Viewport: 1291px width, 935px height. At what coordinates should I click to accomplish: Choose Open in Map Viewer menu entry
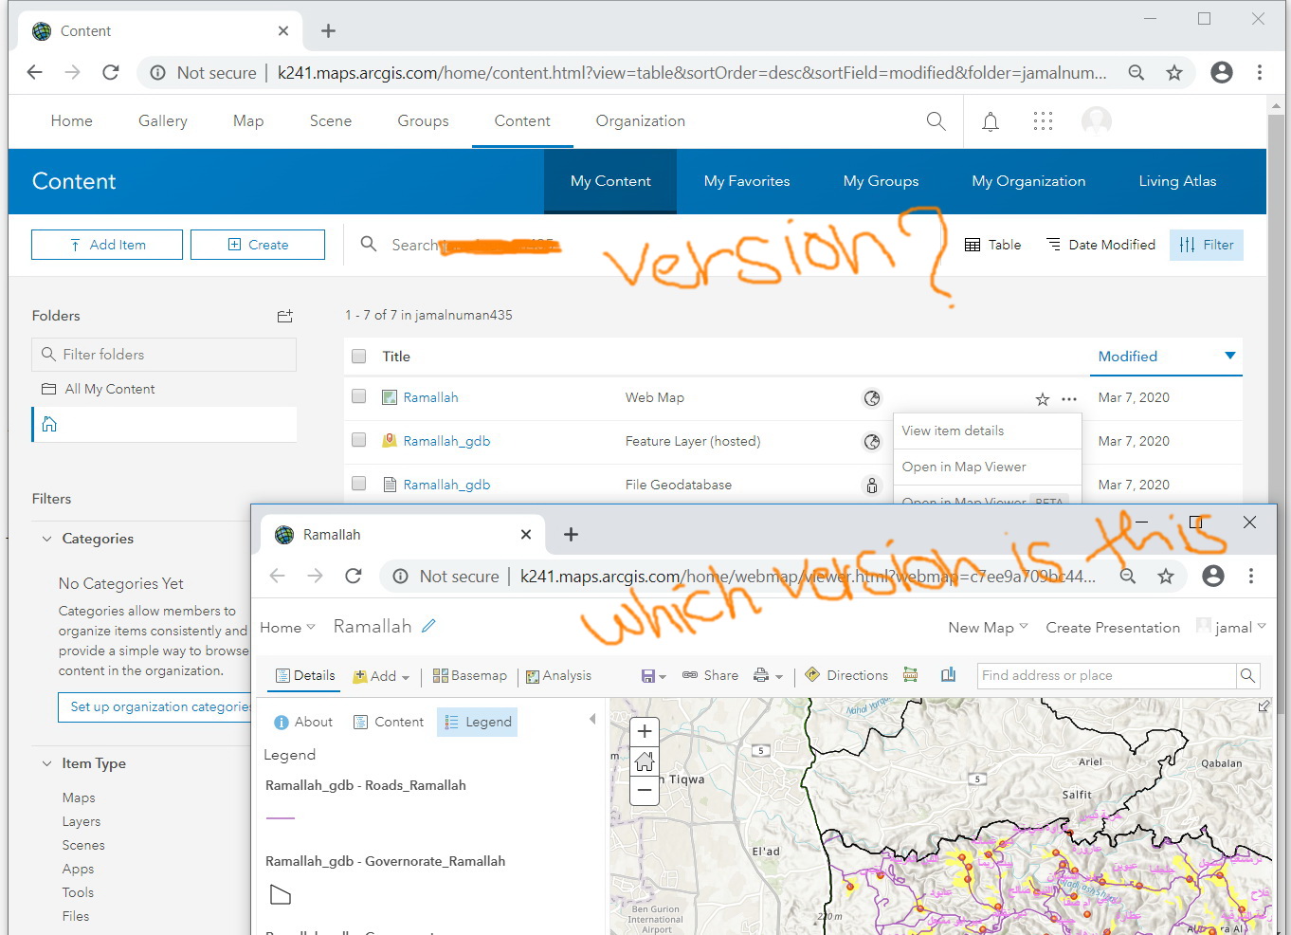click(987, 467)
